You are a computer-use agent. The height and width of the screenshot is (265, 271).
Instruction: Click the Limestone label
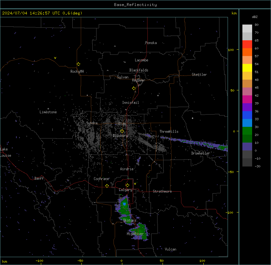coord(48,112)
